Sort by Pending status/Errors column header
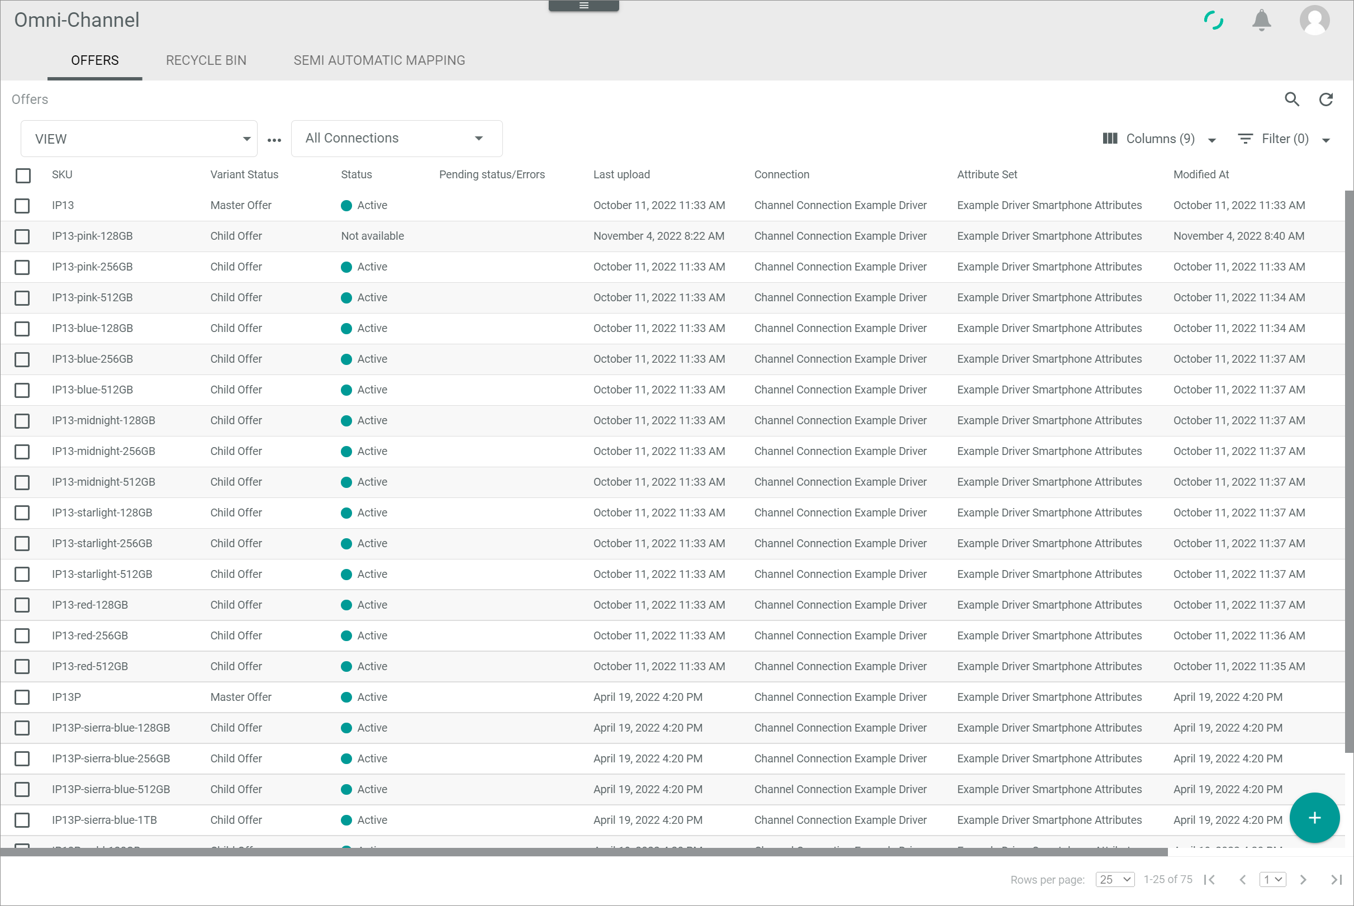Viewport: 1354px width, 906px height. coord(492,174)
